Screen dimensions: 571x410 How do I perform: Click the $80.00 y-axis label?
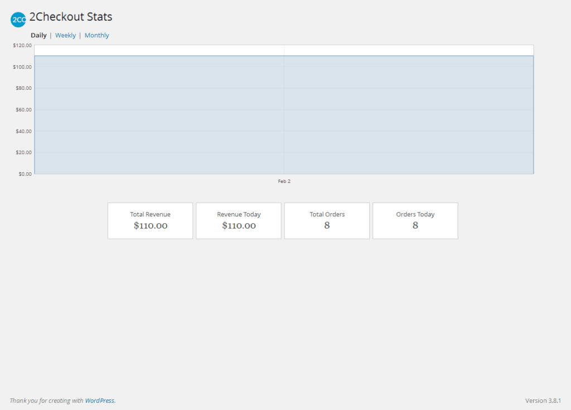pyautogui.click(x=23, y=88)
